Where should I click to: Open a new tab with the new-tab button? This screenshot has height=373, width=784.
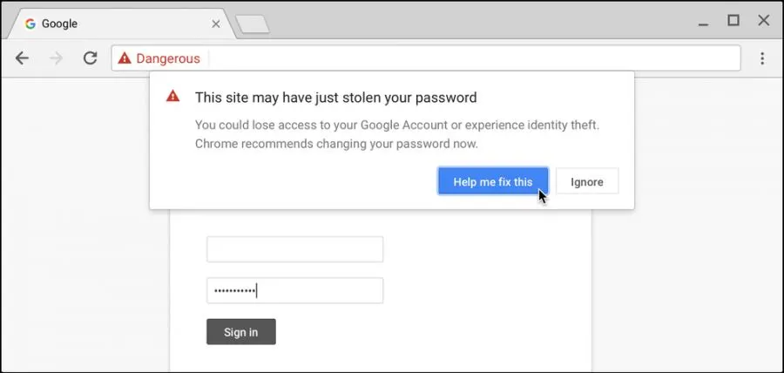[253, 24]
